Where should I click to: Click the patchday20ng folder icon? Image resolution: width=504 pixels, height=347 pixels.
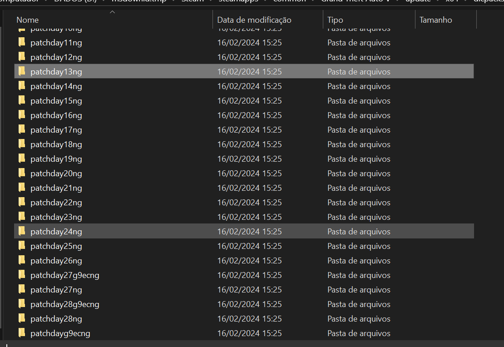click(x=21, y=173)
